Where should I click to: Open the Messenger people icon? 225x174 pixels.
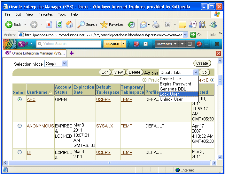(213, 25)
